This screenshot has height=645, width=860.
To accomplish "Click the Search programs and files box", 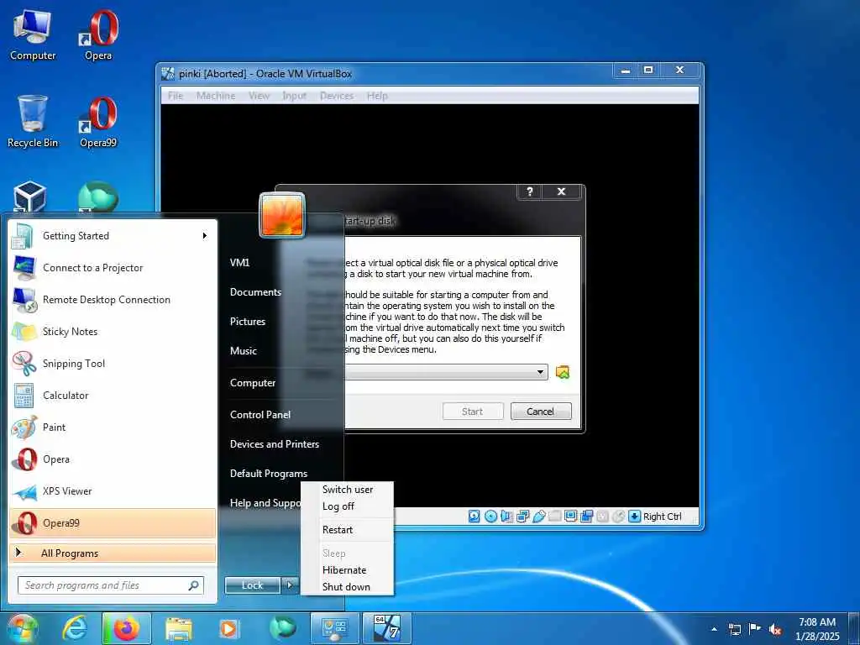I will pyautogui.click(x=111, y=585).
